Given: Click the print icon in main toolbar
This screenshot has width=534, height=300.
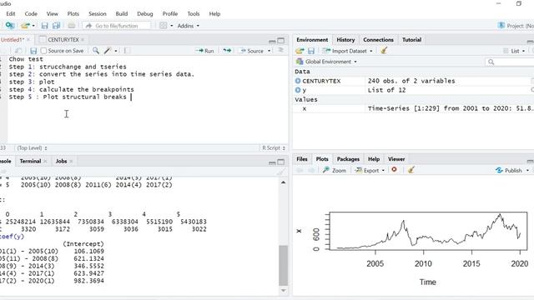Looking at the screenshot, I should tap(71, 26).
